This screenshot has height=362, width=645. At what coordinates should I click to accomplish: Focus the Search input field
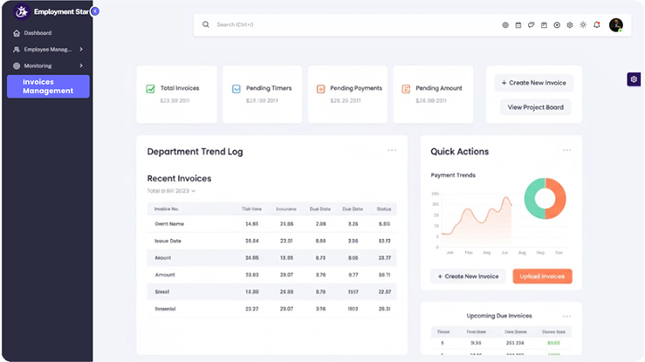click(x=349, y=24)
